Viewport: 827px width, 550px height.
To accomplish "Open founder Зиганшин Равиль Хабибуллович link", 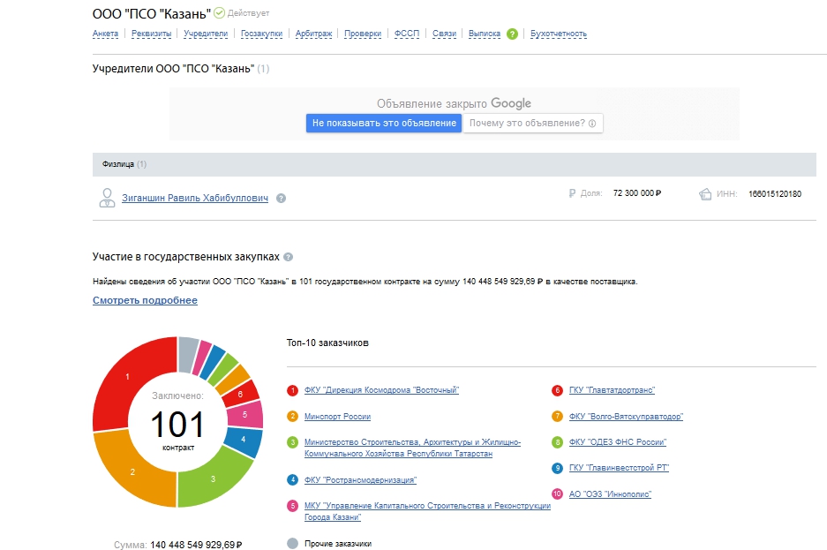I will click(x=195, y=199).
